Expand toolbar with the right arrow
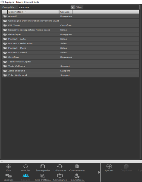 (x=99, y=172)
